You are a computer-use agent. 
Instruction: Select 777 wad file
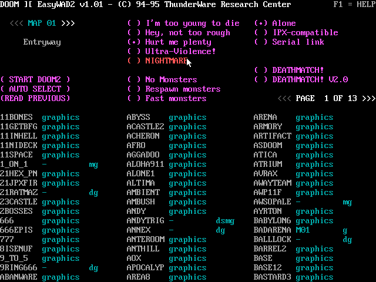point(7,239)
